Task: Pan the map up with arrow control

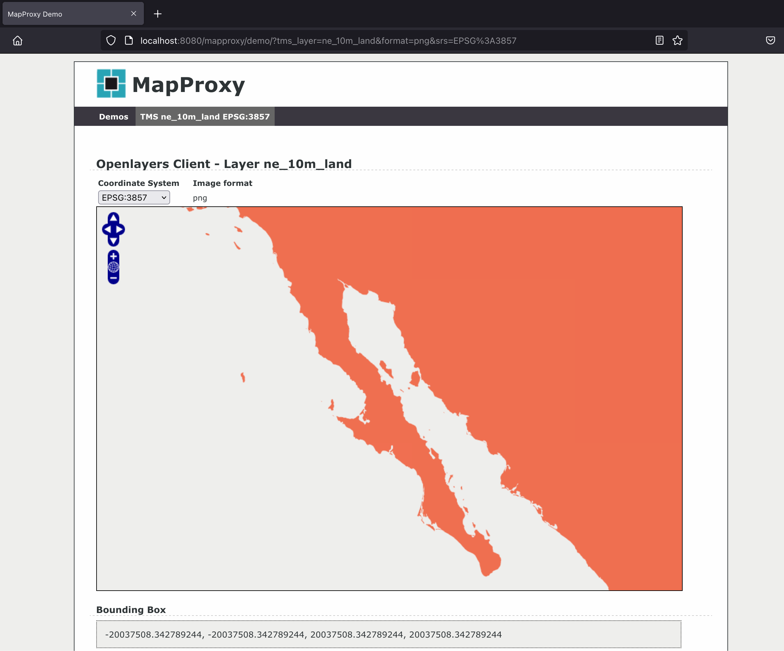Action: point(113,218)
